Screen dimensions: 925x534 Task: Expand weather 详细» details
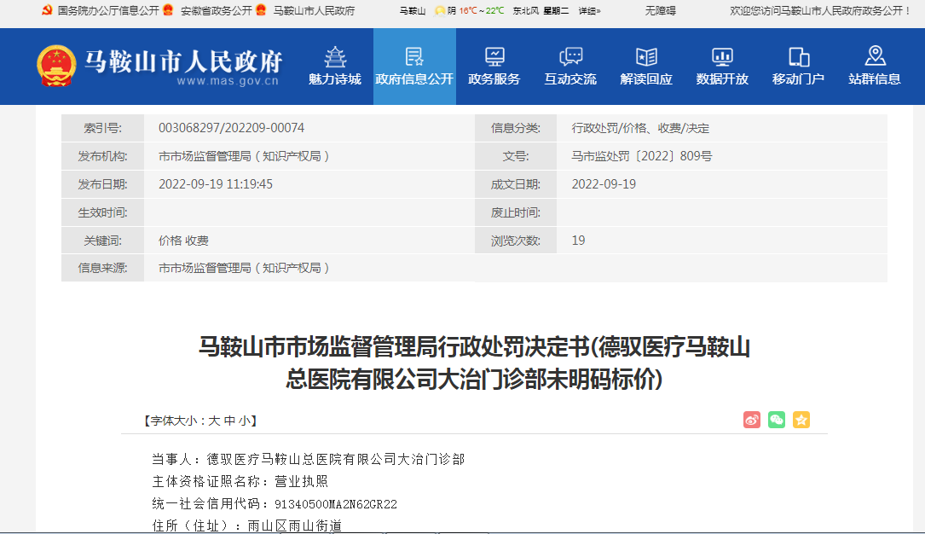point(589,11)
